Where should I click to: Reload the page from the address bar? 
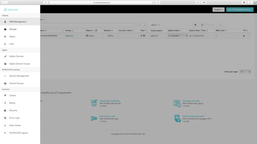[x=152, y=2]
